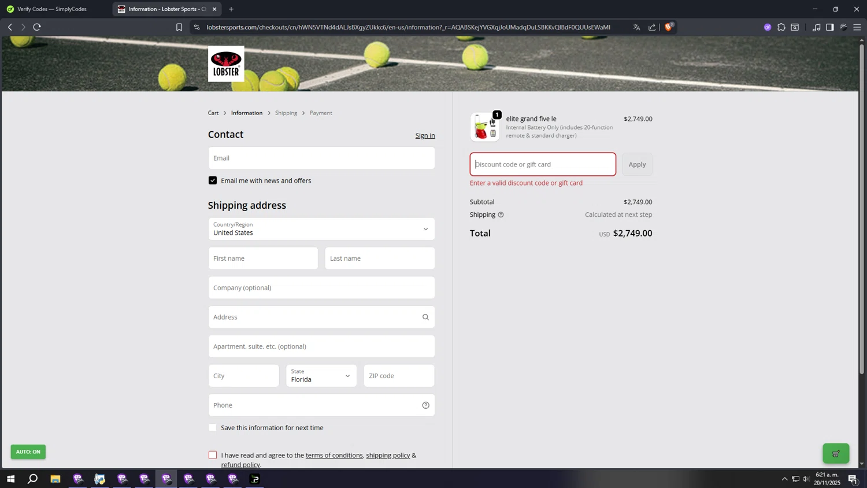The width and height of the screenshot is (867, 488).
Task: Open PyCharm icon on taskbar
Action: 255,479
